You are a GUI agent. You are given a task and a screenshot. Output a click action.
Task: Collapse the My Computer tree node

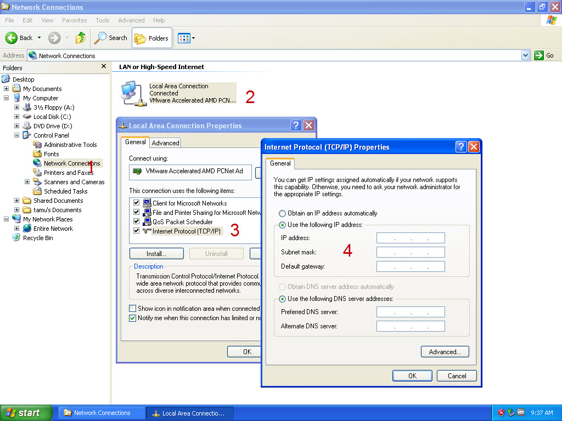point(6,98)
